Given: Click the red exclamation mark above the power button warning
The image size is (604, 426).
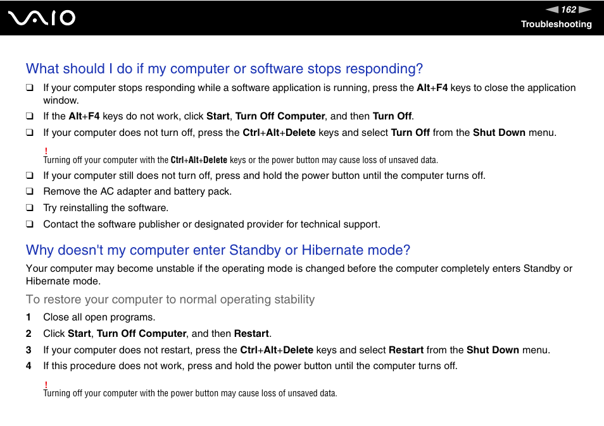Looking at the screenshot, I should pyautogui.click(x=46, y=384).
